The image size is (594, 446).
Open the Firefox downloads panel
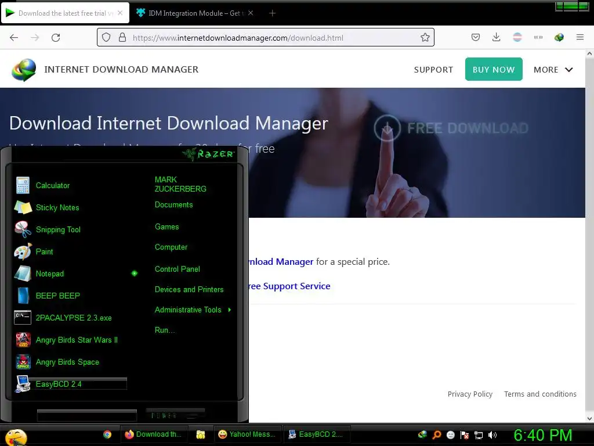pyautogui.click(x=497, y=37)
